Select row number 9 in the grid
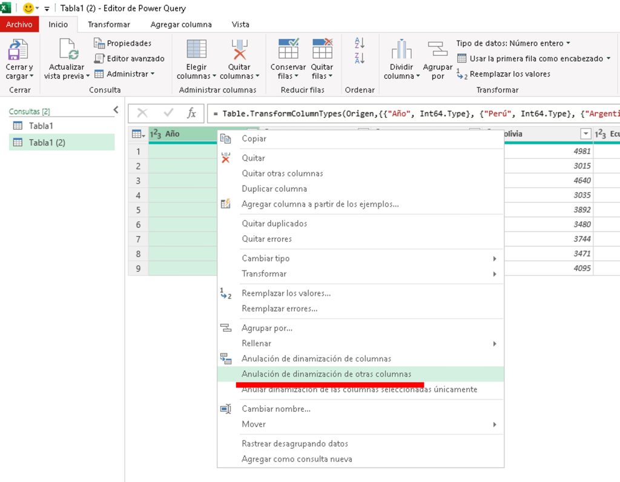Image resolution: width=620 pixels, height=482 pixels. pos(138,269)
